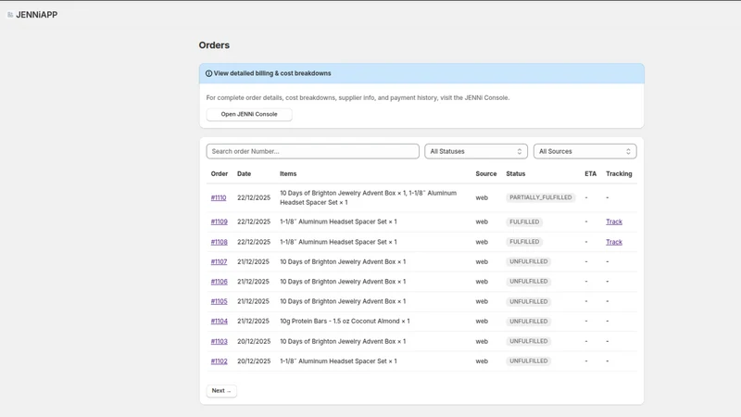Open order #1106

[219, 282]
